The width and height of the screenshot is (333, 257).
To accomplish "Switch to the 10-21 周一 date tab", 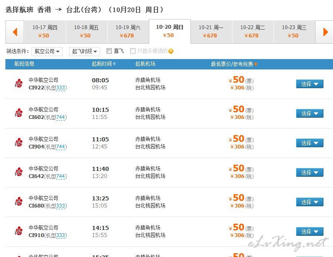I will coord(211,32).
